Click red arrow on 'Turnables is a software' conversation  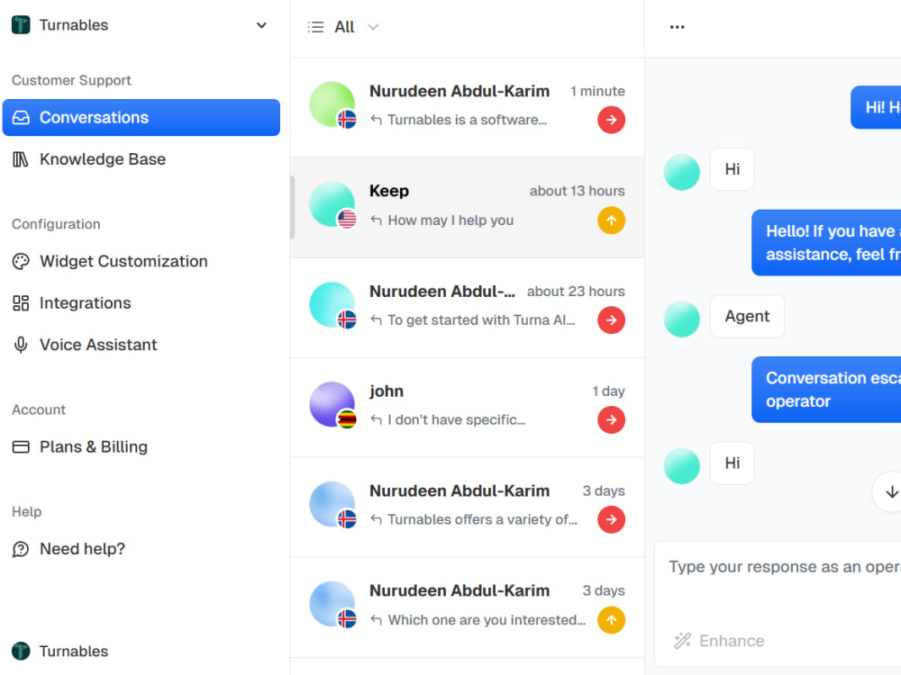pos(611,120)
